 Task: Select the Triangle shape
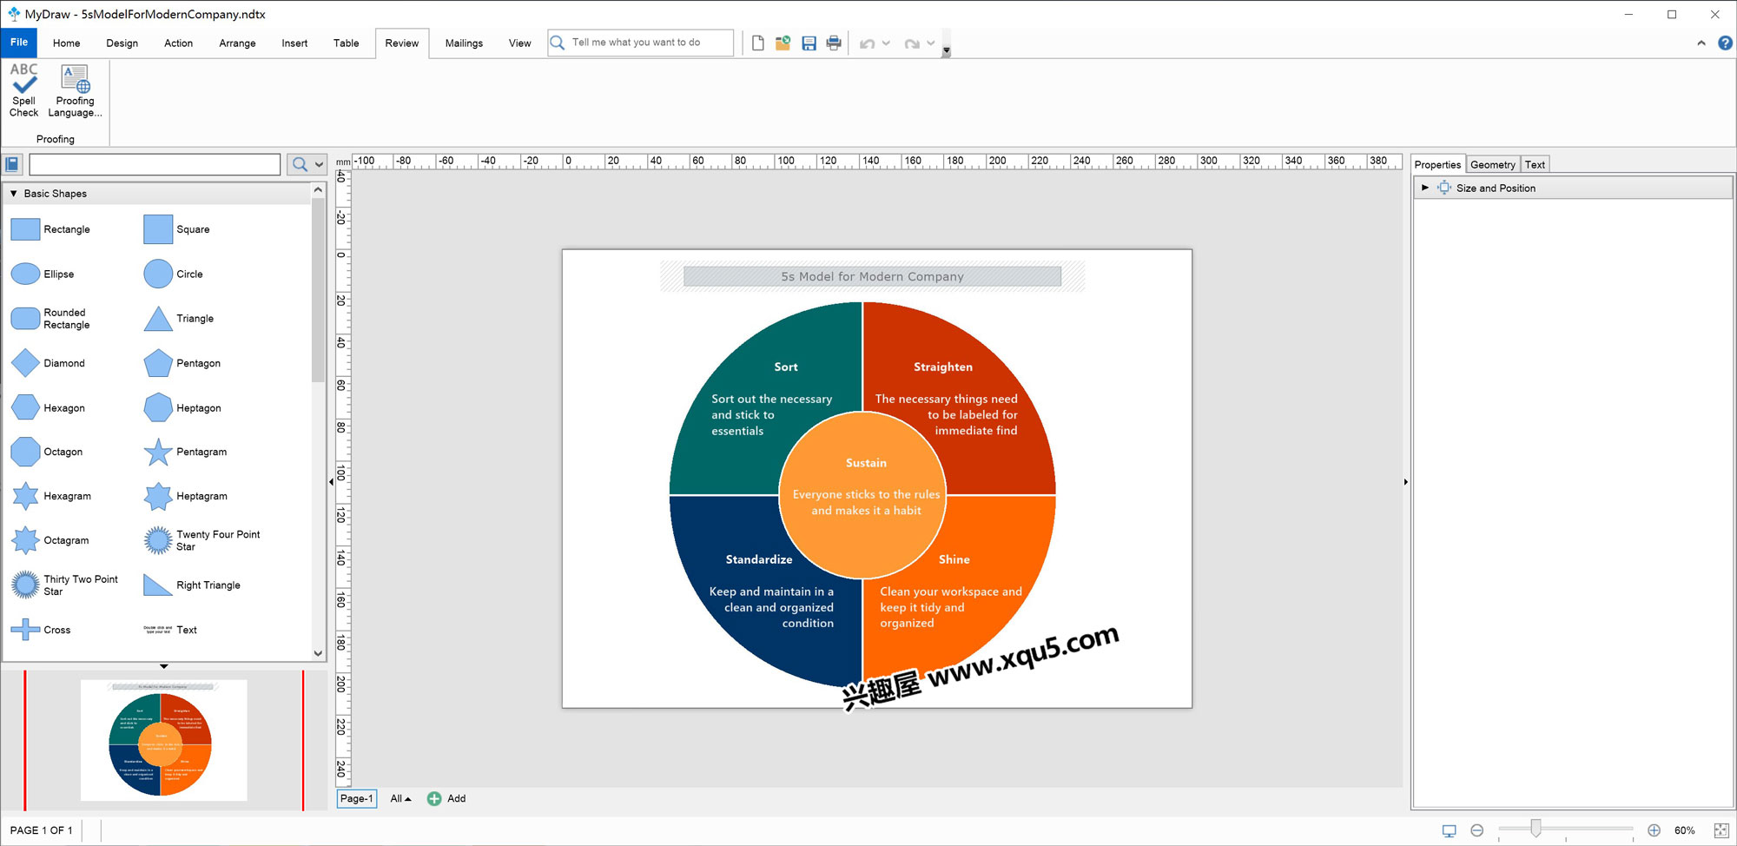179,319
